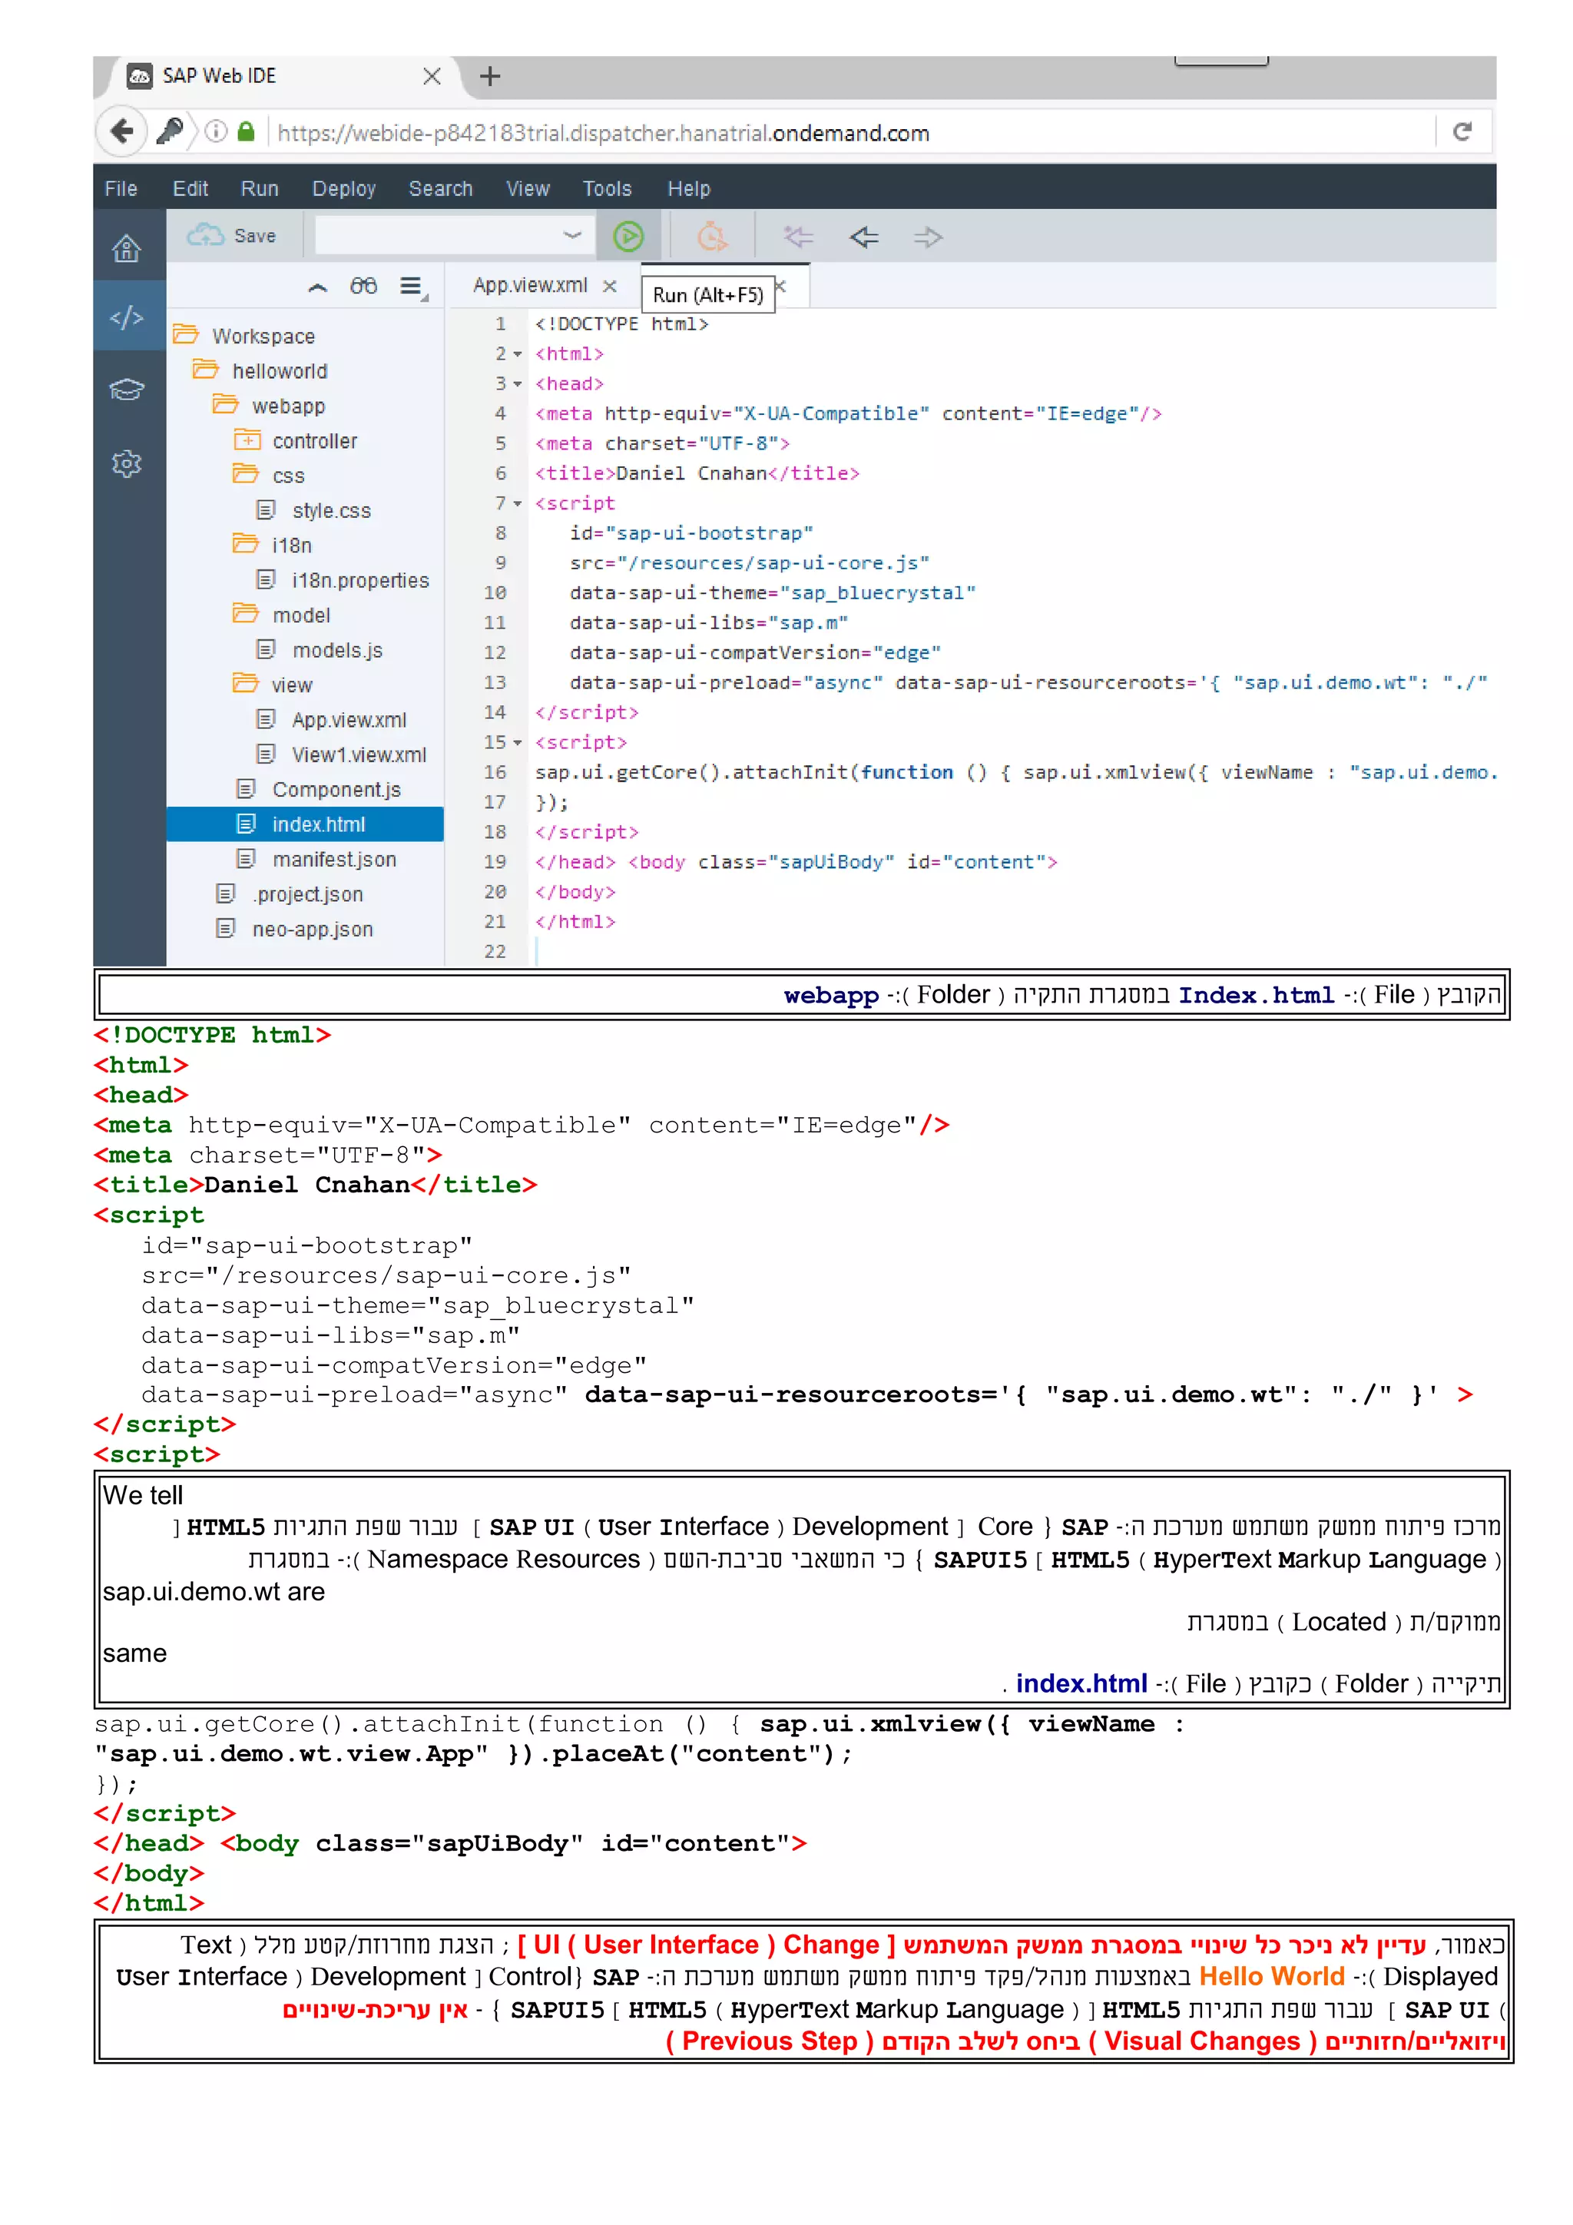This screenshot has height=2225, width=1573.
Task: Click the browser URL address field
Action: (x=853, y=133)
